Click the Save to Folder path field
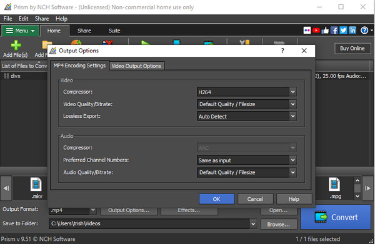Screen dimensions: 375x244 click(149, 224)
